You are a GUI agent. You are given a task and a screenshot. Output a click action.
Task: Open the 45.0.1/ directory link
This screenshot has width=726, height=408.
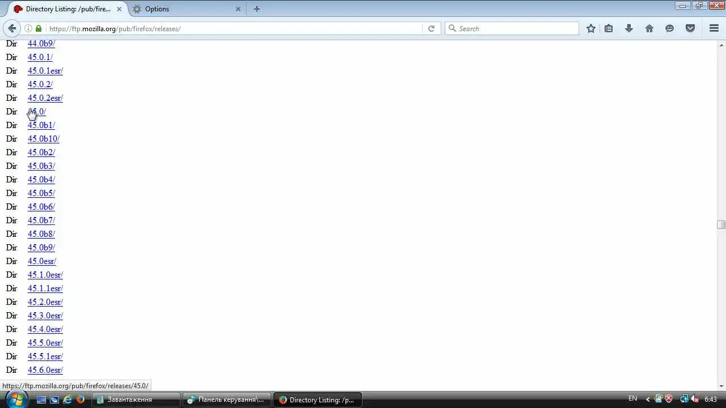point(40,57)
